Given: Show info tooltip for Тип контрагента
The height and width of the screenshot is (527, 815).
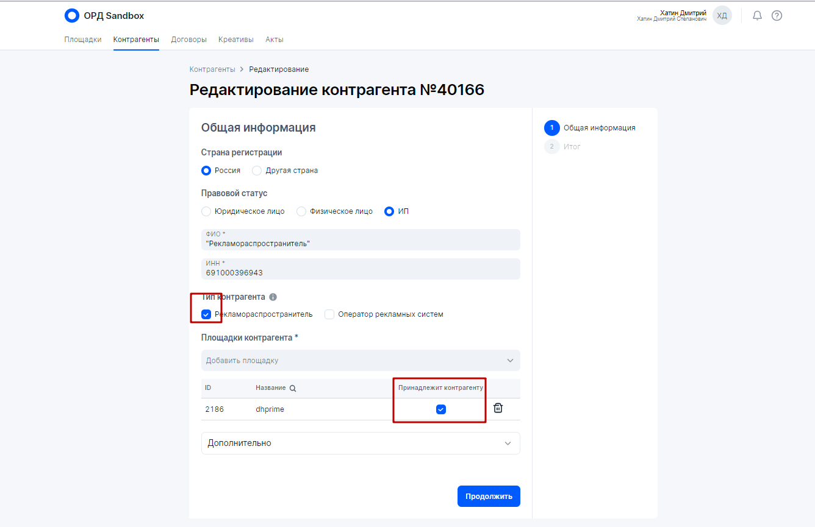Looking at the screenshot, I should click(x=273, y=297).
